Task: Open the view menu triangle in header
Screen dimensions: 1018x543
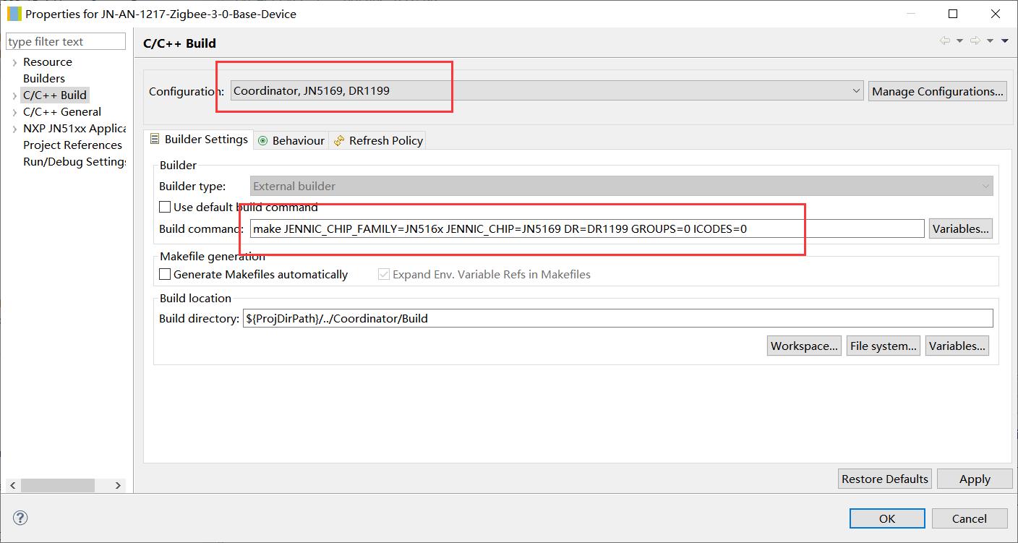Action: [1004, 41]
